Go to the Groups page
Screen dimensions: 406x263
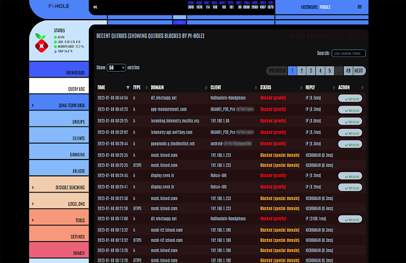click(x=59, y=119)
